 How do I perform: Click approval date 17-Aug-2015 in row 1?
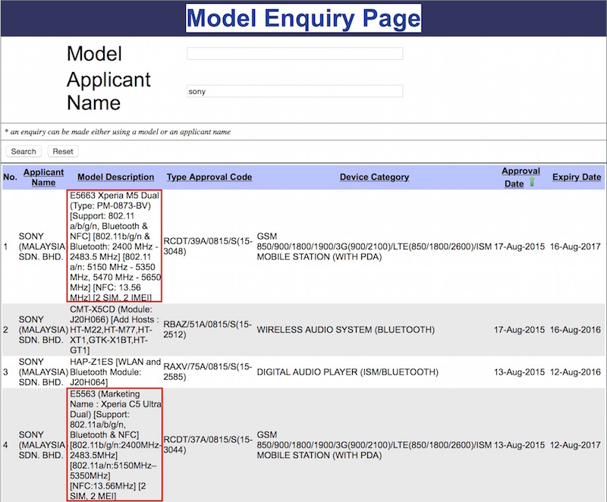(519, 246)
